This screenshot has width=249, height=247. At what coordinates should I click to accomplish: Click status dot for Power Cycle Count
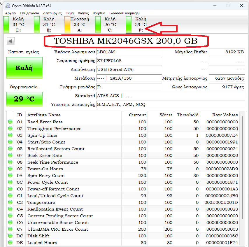coord(10,182)
